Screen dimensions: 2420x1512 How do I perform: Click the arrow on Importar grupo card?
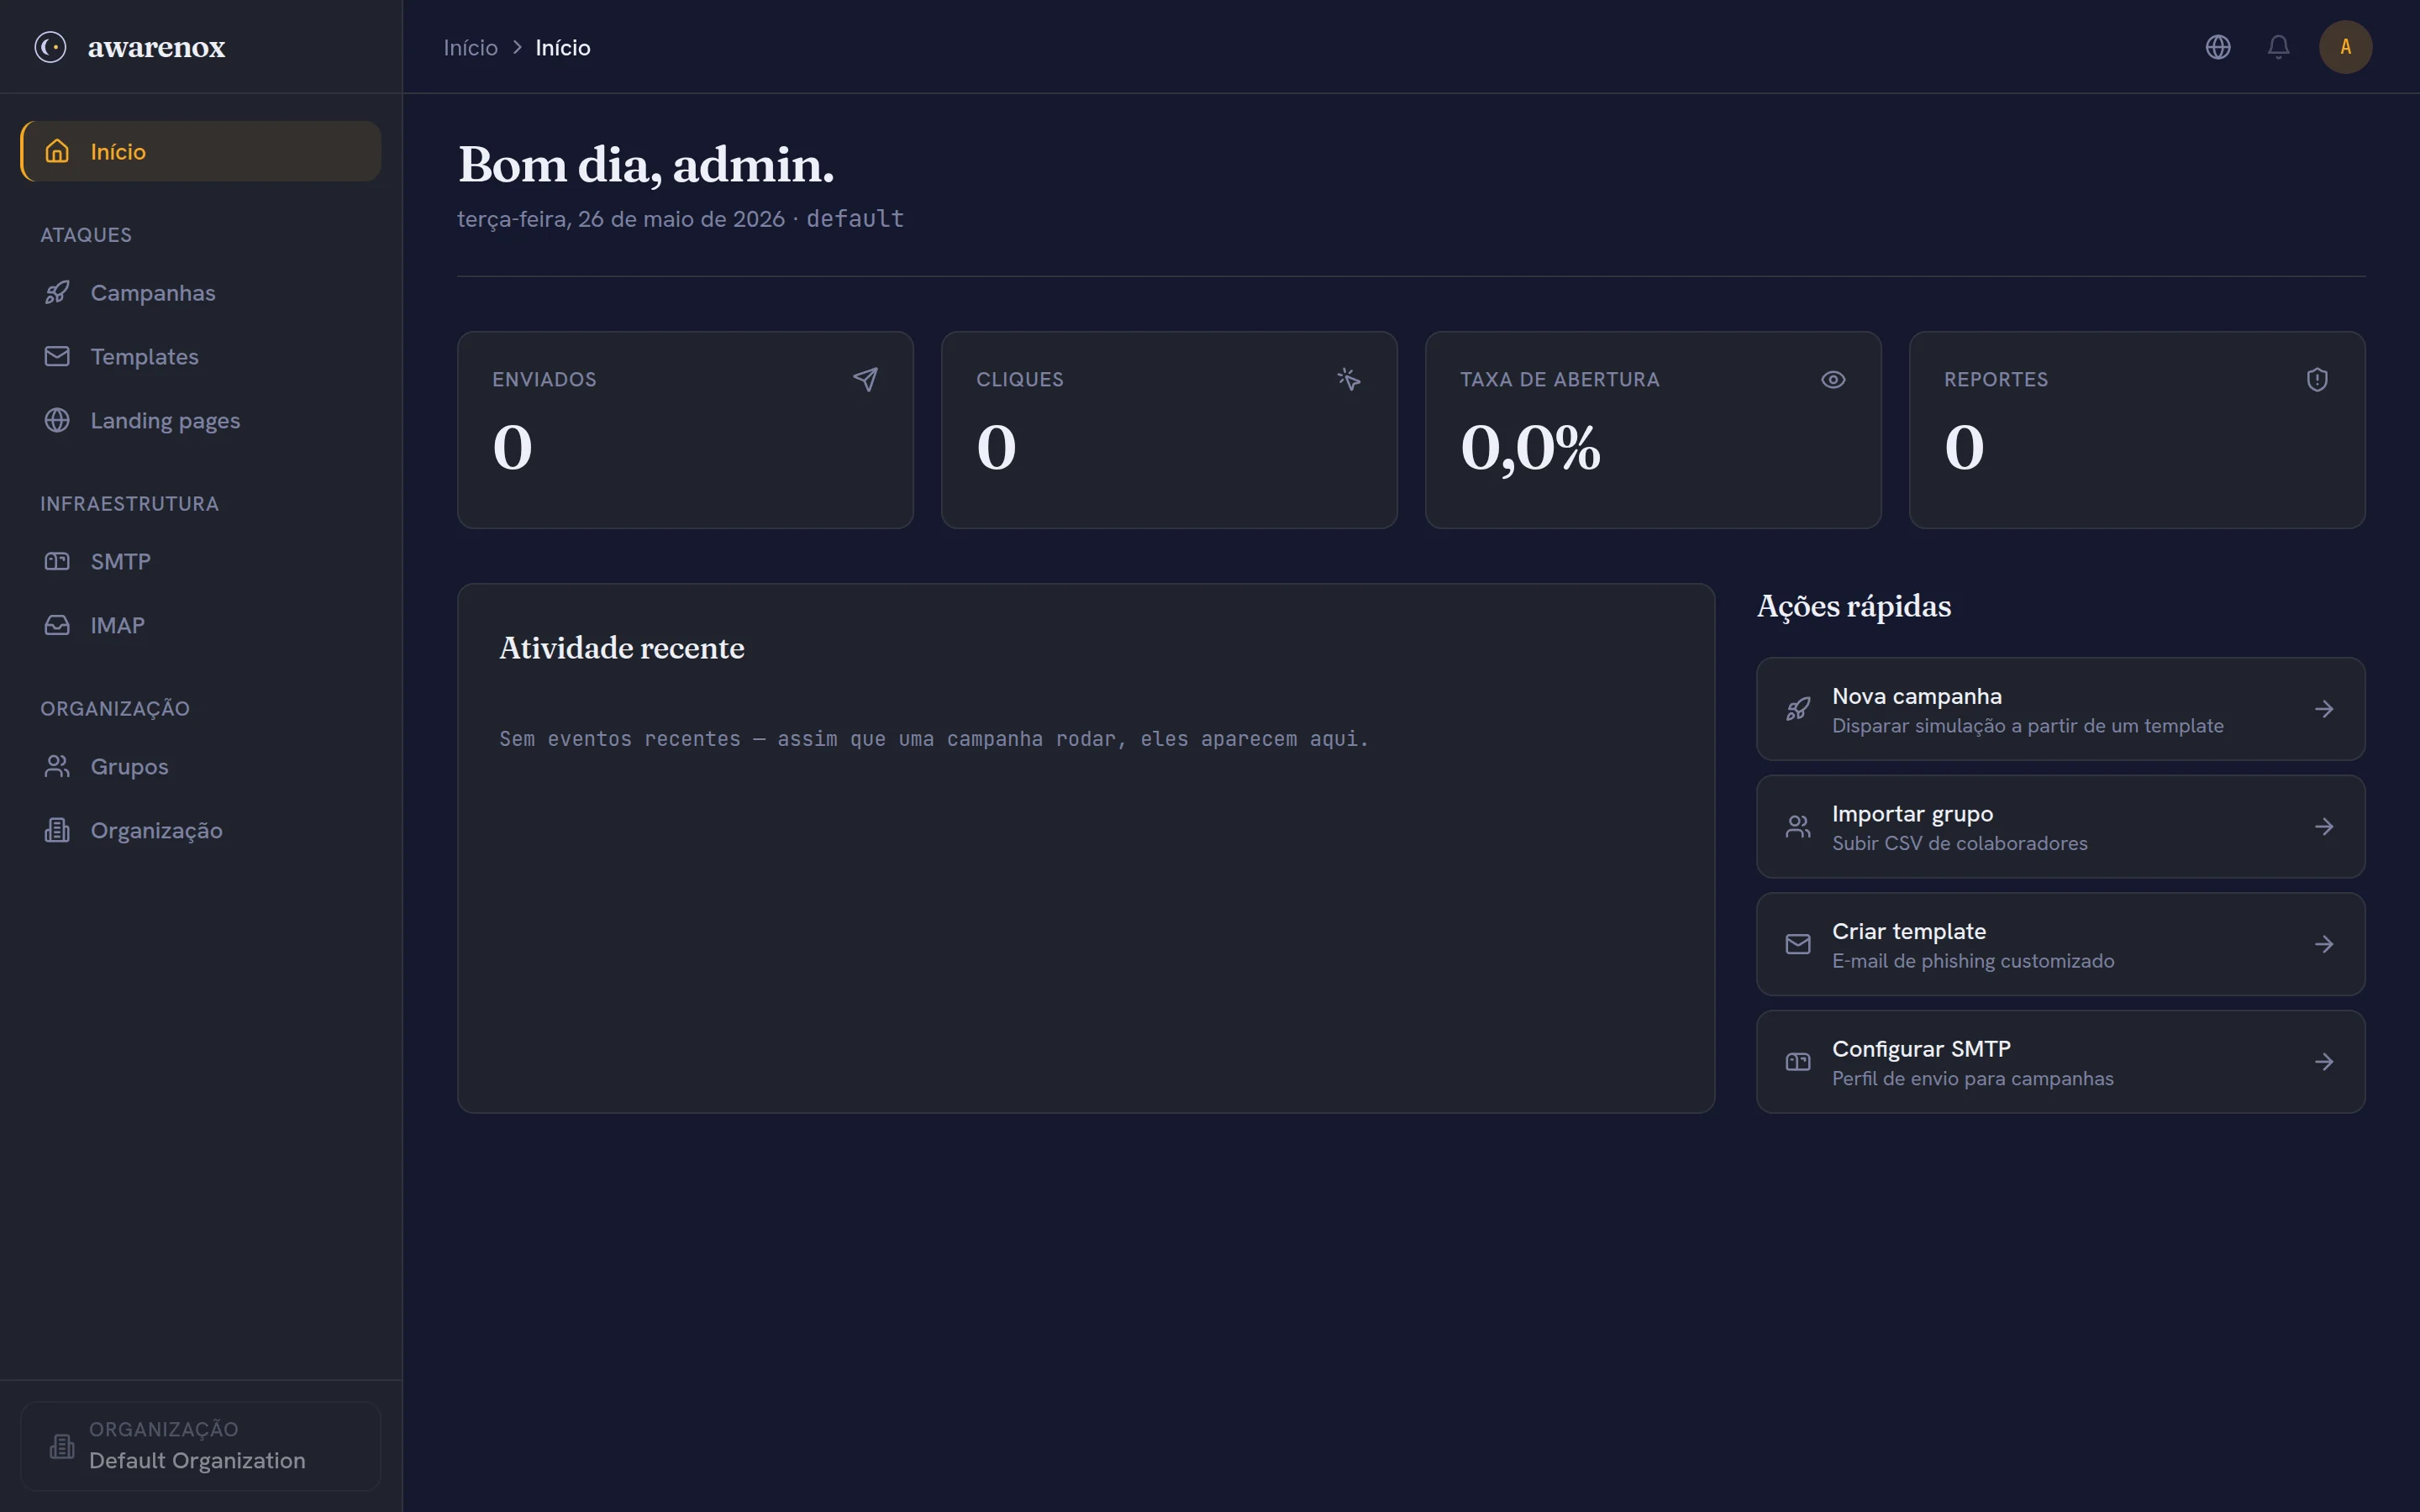pyautogui.click(x=2324, y=826)
